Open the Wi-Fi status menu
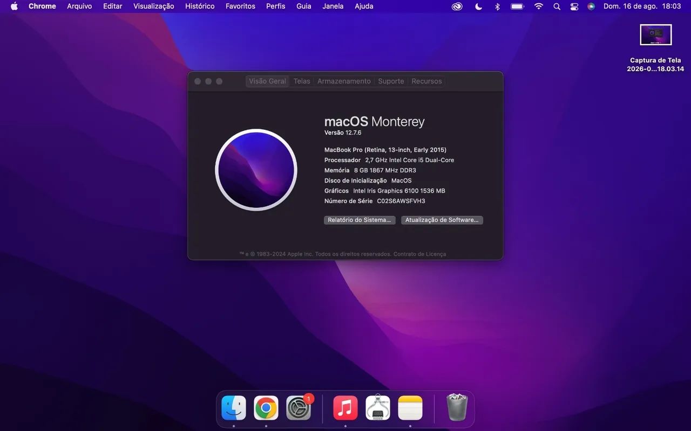Viewport: 691px width, 431px height. tap(539, 6)
